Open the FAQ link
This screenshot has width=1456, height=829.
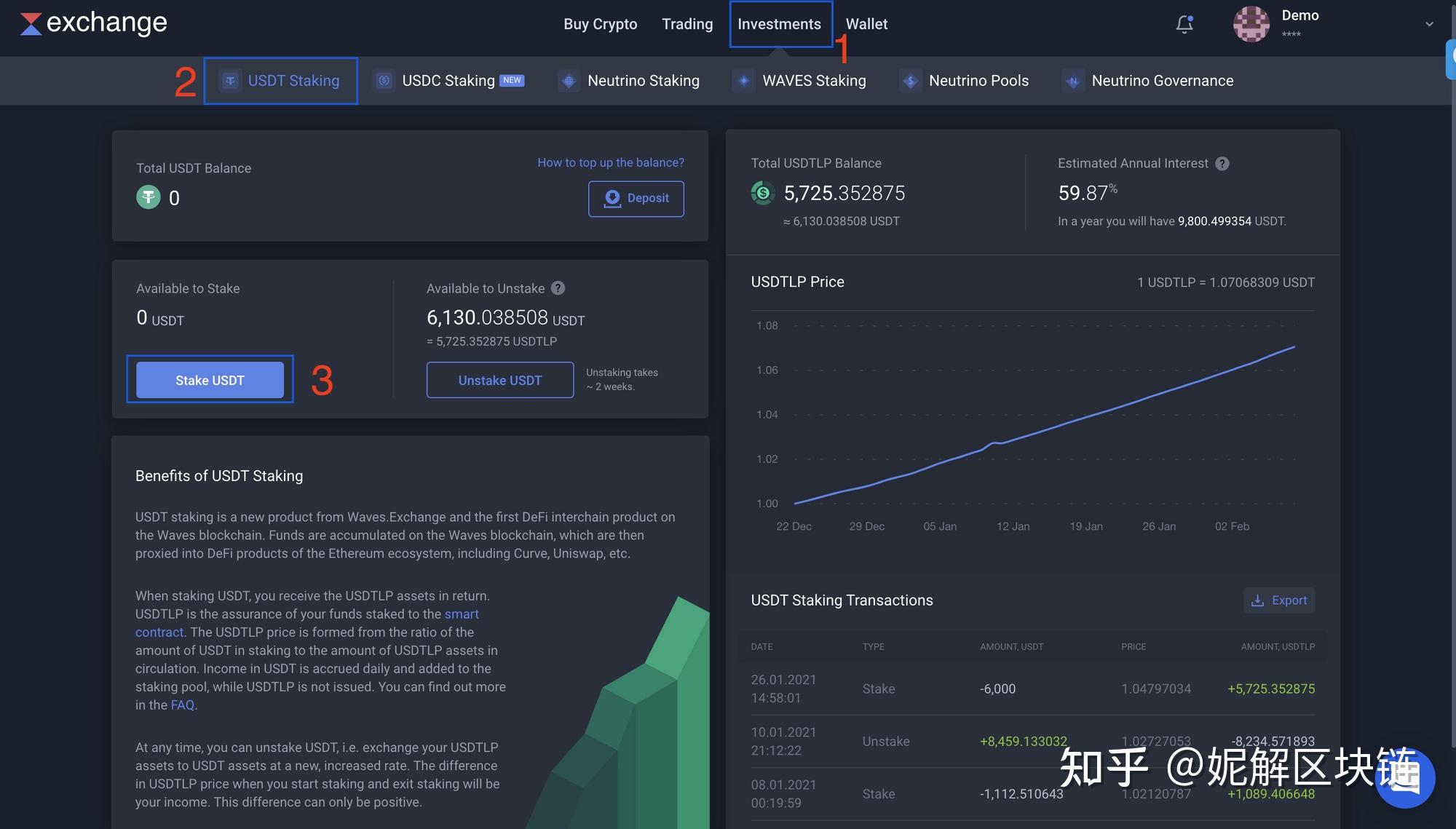182,705
